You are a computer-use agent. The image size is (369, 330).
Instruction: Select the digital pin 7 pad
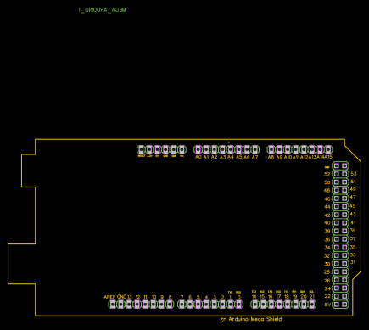pos(182,305)
